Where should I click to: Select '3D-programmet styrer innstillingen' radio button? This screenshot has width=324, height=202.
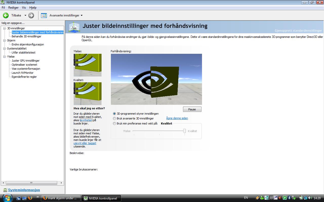click(x=114, y=114)
